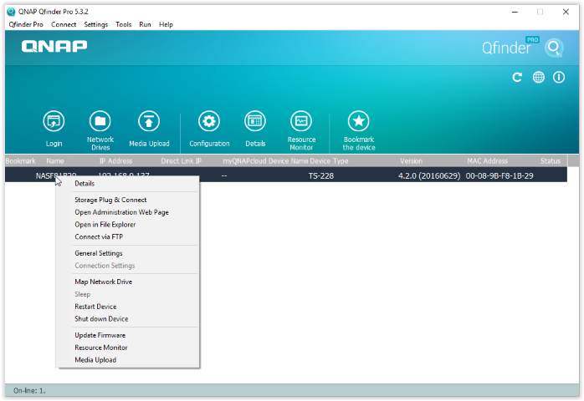This screenshot has width=584, height=401.
Task: Choose Restart Device in context menu
Action: click(95, 307)
